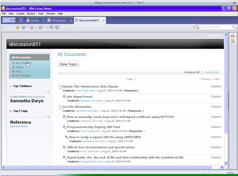Close the Home tab
The width and height of the screenshot is (238, 176).
coord(43,20)
